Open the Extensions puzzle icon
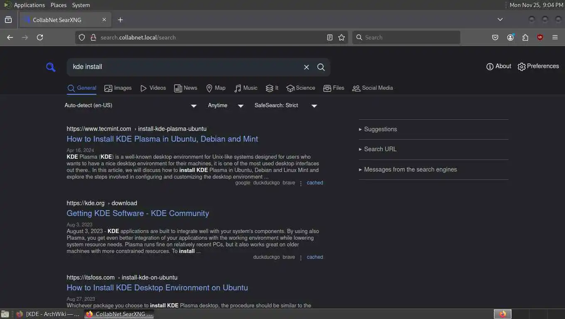The height and width of the screenshot is (319, 565). (x=525, y=37)
